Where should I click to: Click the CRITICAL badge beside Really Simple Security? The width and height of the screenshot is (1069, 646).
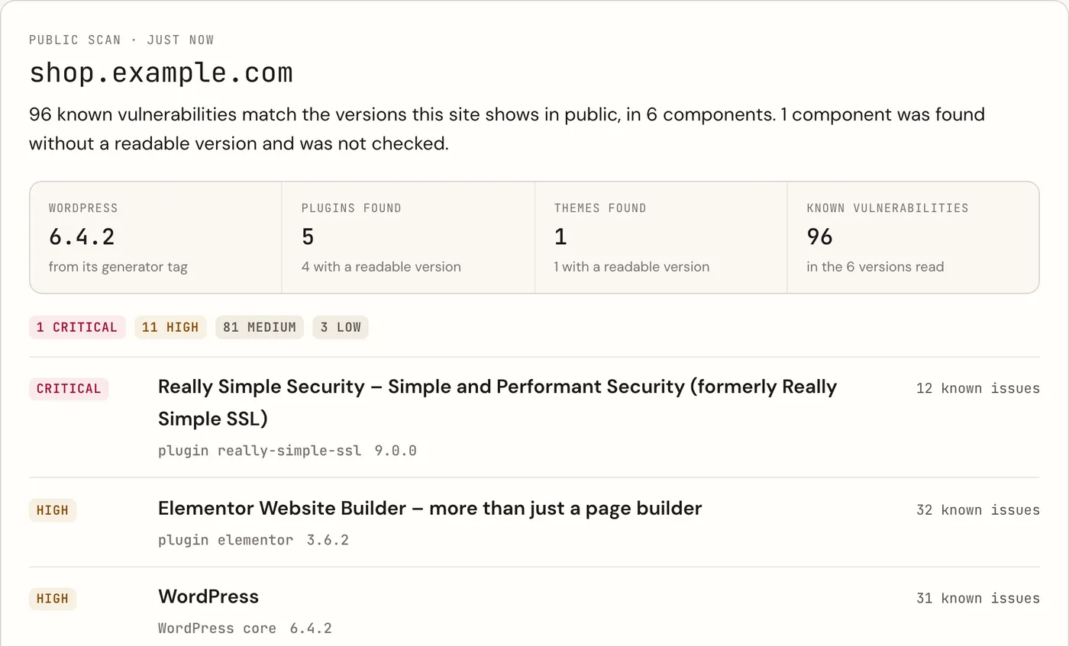69,389
